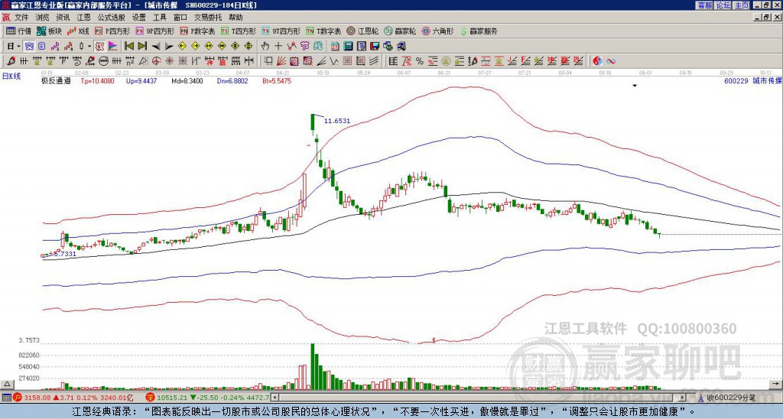Open the calendar icon showing 21

coord(335,47)
